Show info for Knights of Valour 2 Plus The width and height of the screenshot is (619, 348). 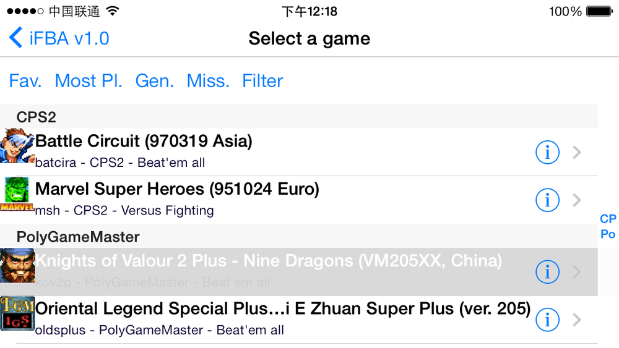547,272
